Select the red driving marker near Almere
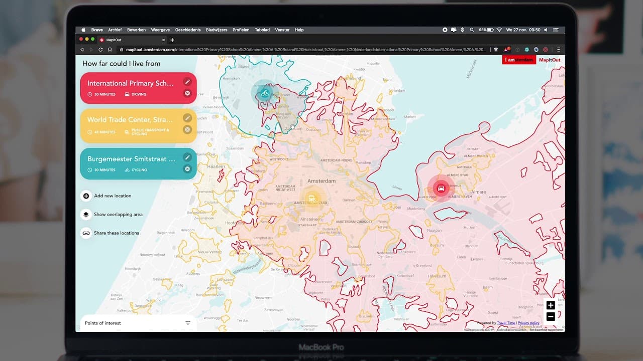 (x=441, y=188)
